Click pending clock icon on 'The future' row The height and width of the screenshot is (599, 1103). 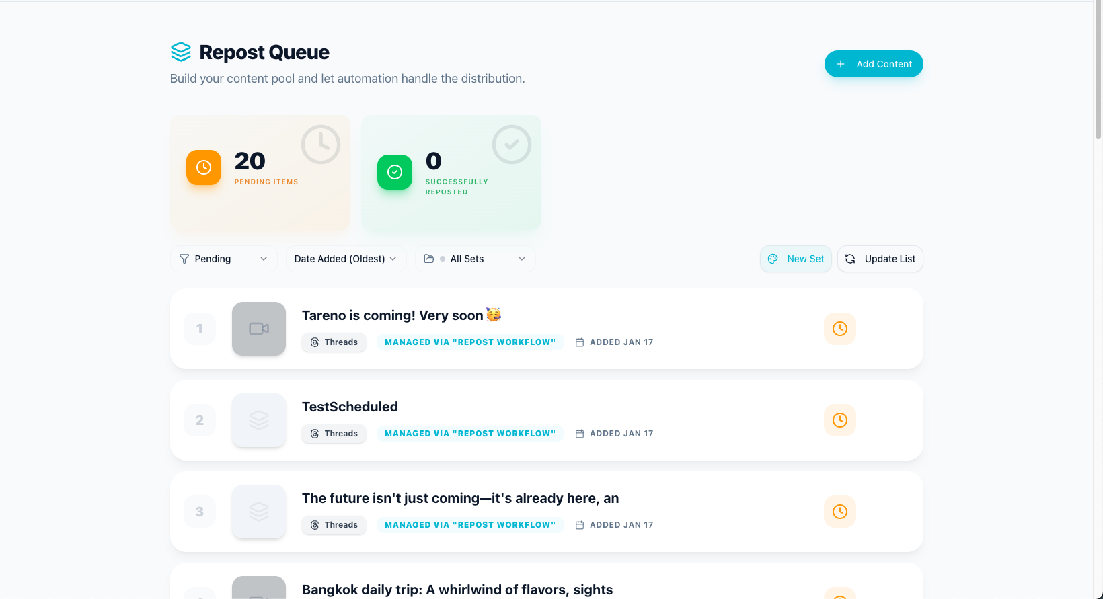(x=839, y=512)
